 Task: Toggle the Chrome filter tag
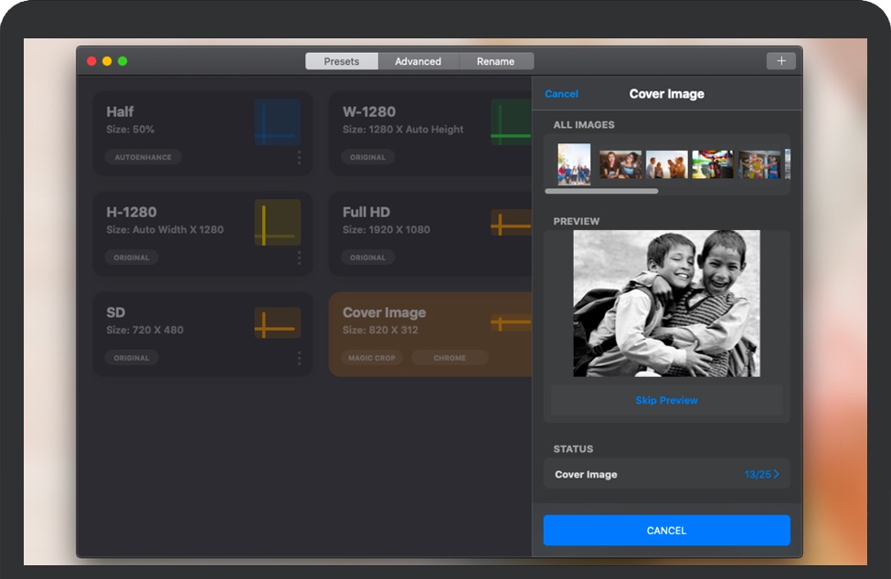(450, 358)
